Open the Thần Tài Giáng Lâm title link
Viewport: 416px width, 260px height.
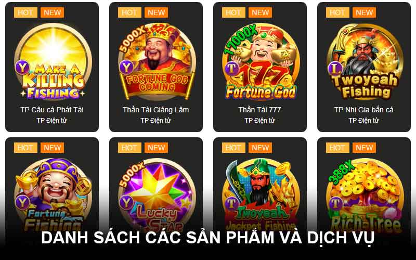pos(156,110)
